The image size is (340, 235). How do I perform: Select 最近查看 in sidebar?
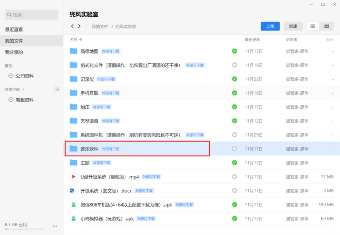14,29
